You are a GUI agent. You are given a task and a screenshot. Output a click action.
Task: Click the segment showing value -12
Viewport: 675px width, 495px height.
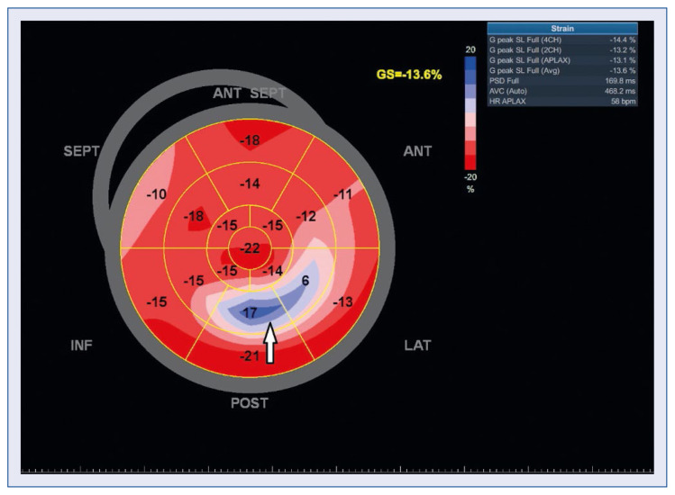coord(306,217)
